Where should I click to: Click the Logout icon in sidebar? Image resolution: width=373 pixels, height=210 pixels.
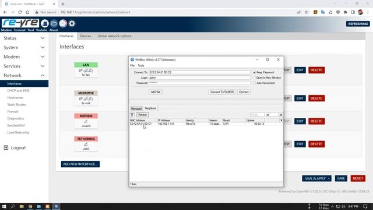coord(6,148)
